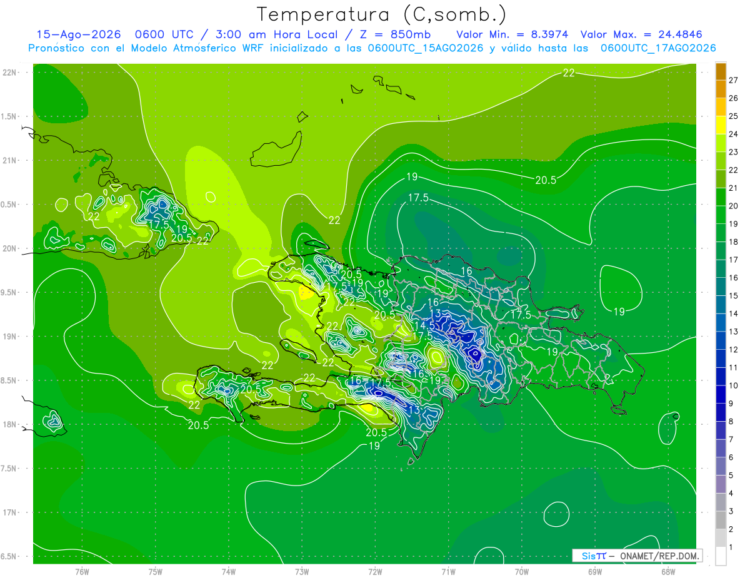Image resolution: width=750 pixels, height=580 pixels.
Task: Click the pressure level 'Z = 850mb'
Action: point(392,34)
